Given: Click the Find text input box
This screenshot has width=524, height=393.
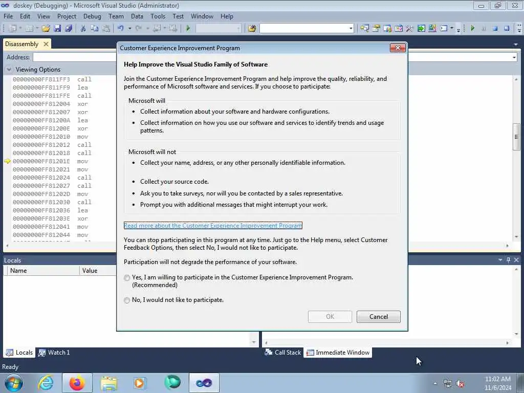Looking at the screenshot, I should point(304,29).
